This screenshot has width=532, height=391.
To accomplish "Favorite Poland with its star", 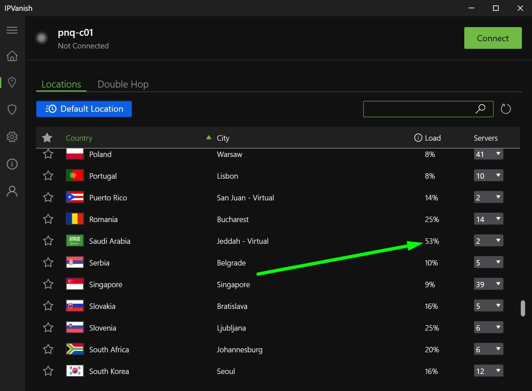I will pyautogui.click(x=48, y=154).
